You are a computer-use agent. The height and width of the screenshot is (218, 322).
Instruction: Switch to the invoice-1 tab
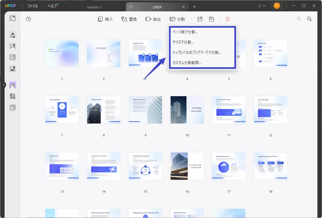click(x=95, y=7)
